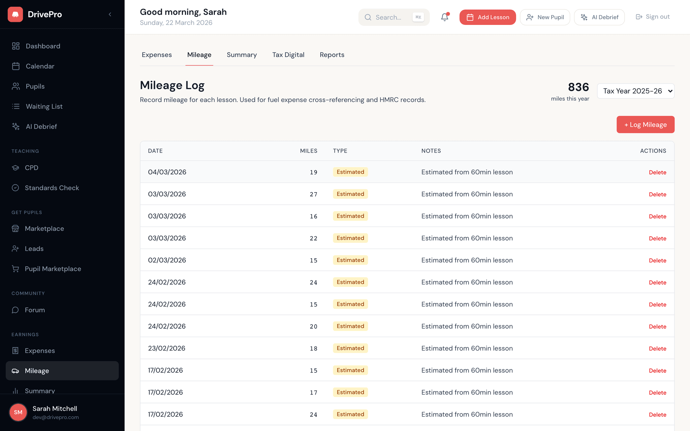690x431 pixels.
Task: Open Sarah Mitchell's profile avatar
Action: click(18, 412)
